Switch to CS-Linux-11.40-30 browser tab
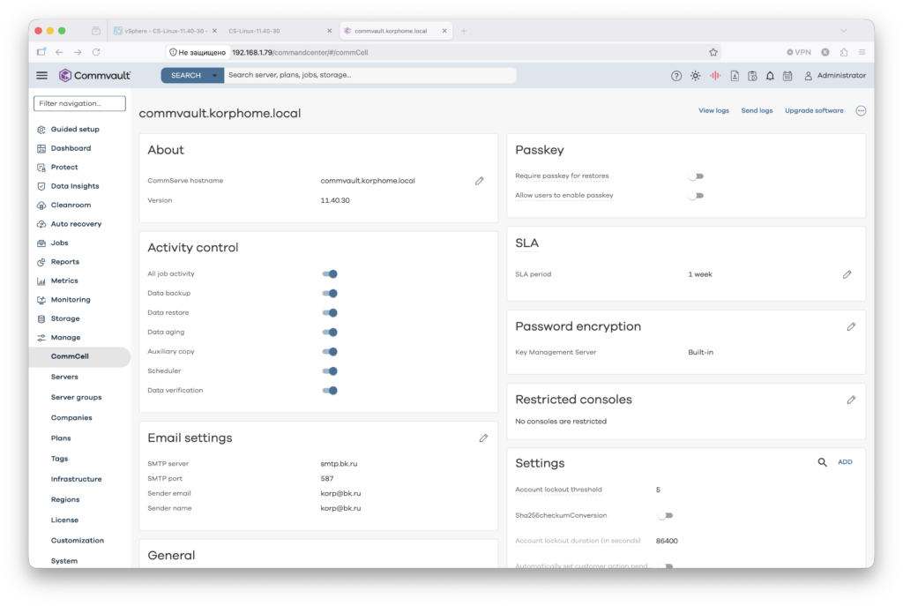 280,31
